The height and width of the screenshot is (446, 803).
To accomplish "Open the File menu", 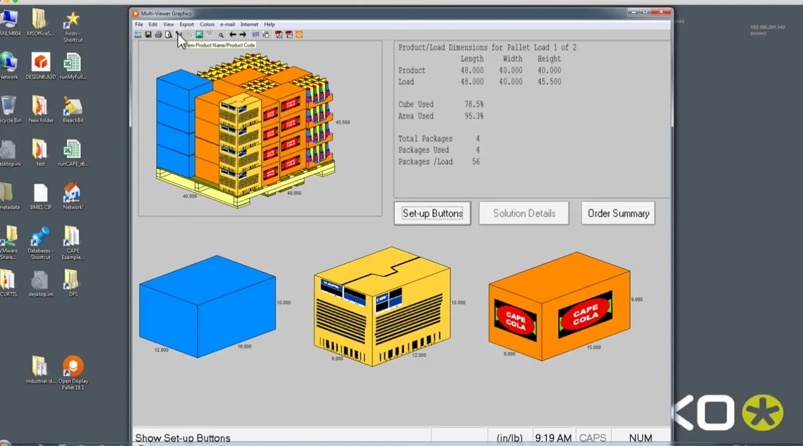I will pos(139,25).
